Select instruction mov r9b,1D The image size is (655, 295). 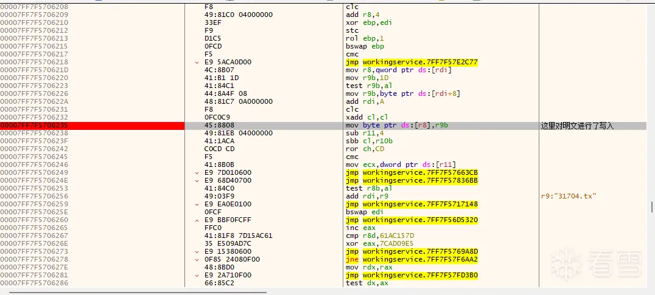[x=366, y=78]
